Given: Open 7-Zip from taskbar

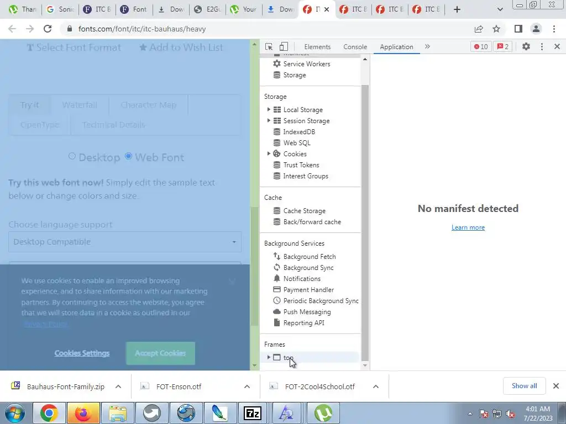Looking at the screenshot, I should (252, 413).
